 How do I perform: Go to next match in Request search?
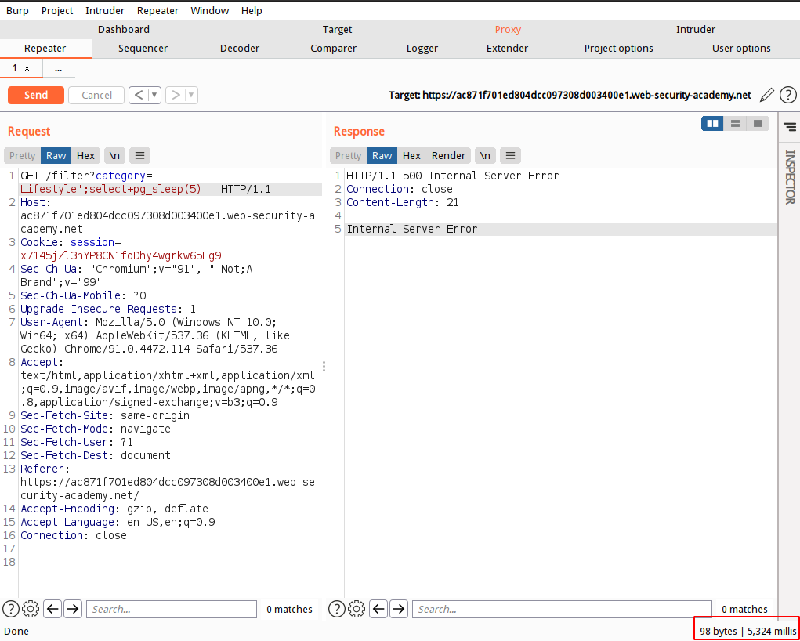73,609
